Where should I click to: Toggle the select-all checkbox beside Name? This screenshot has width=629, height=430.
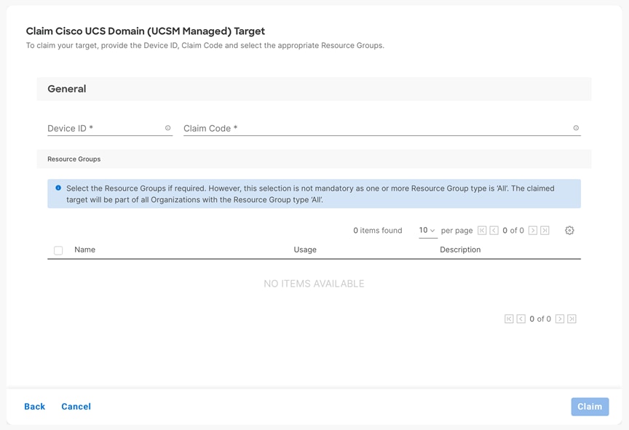pyautogui.click(x=58, y=250)
